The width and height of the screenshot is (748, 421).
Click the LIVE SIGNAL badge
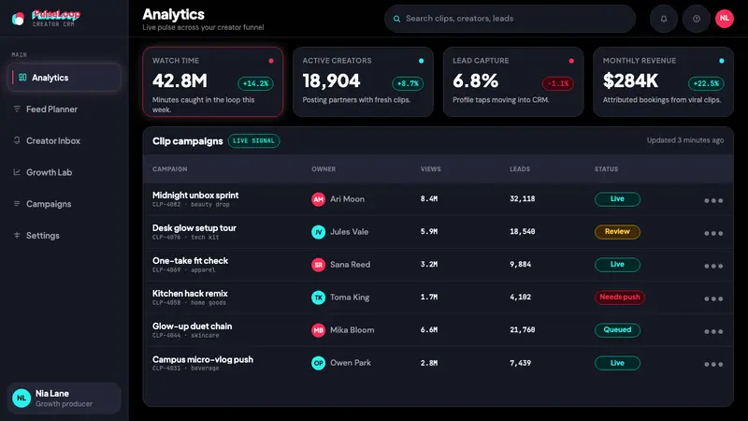click(253, 141)
